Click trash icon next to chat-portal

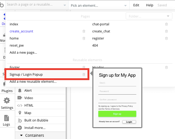click(166, 24)
